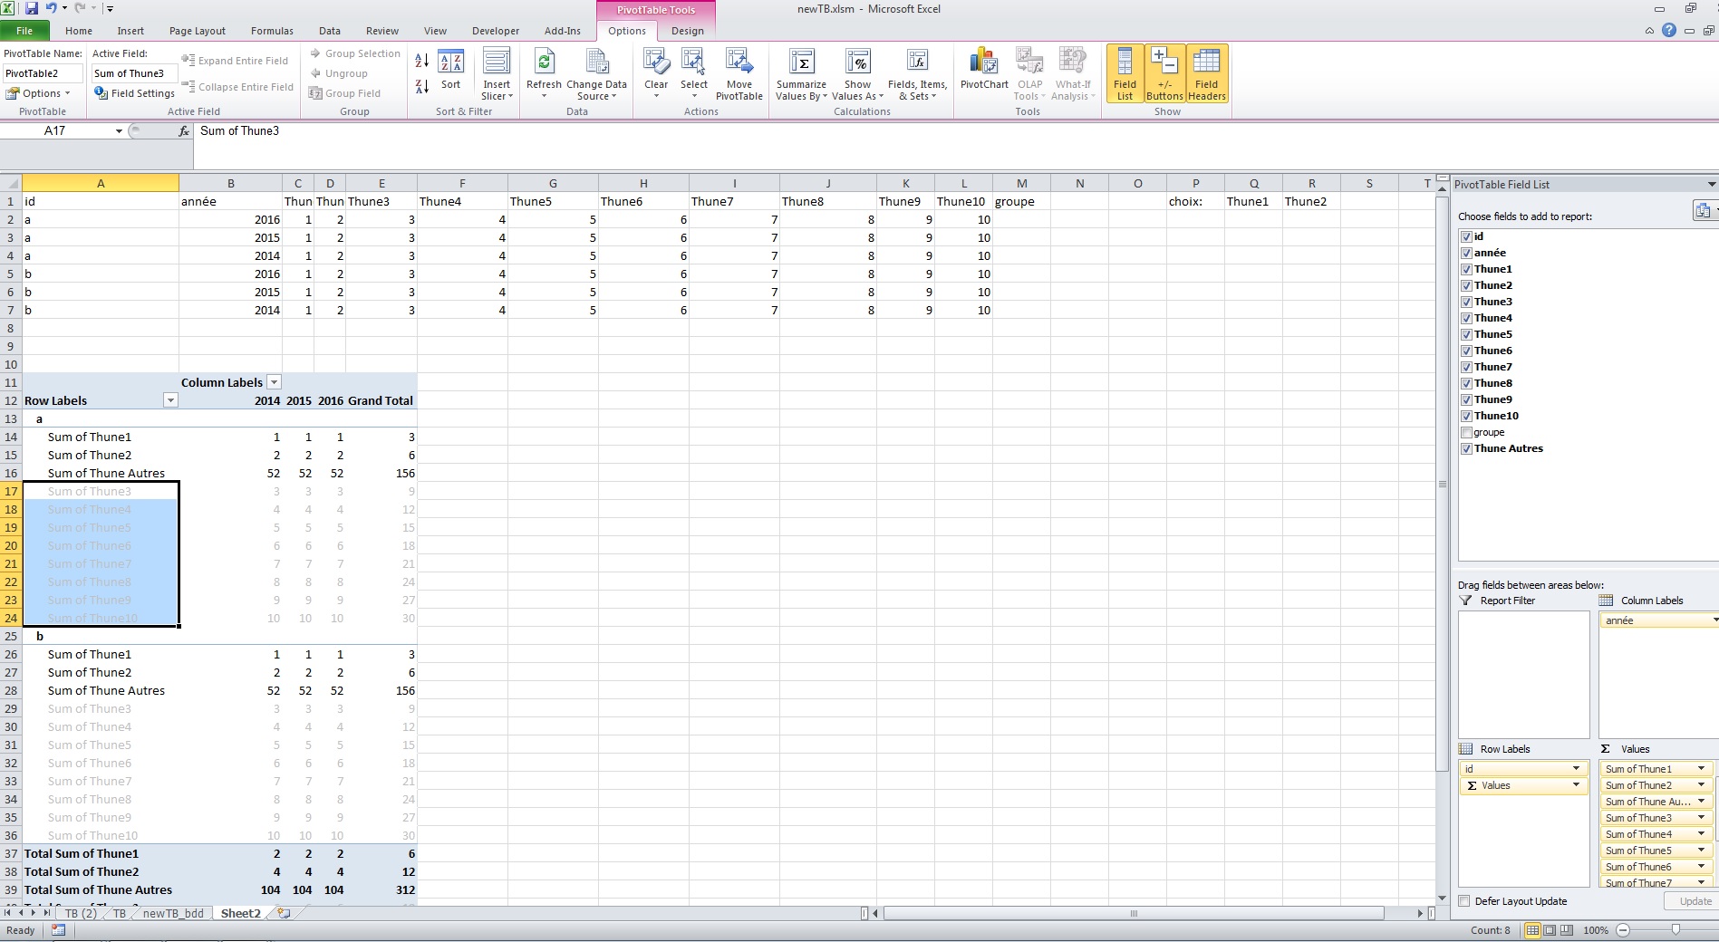Image resolution: width=1719 pixels, height=942 pixels.
Task: Open the Sort dialog button
Action: 450,71
